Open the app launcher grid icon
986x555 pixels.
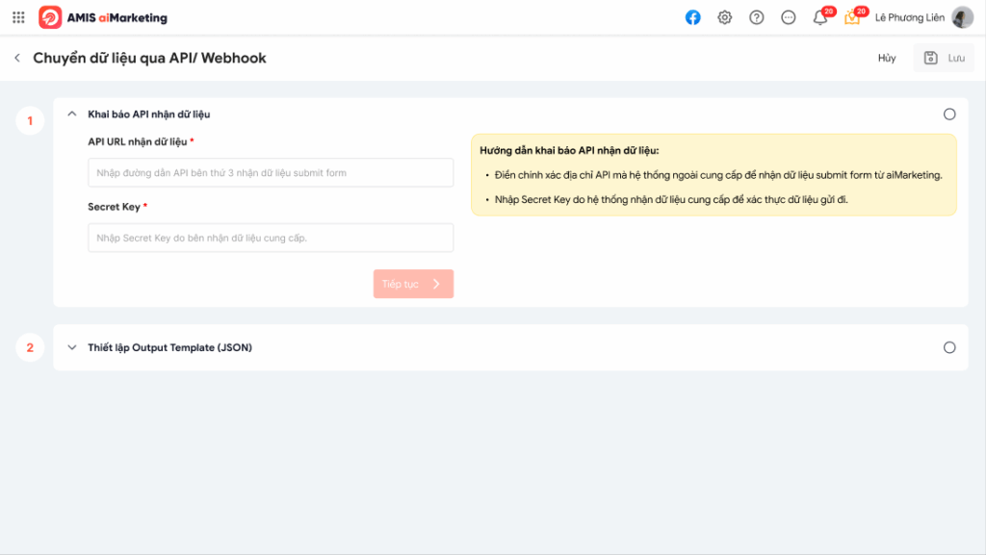18,17
